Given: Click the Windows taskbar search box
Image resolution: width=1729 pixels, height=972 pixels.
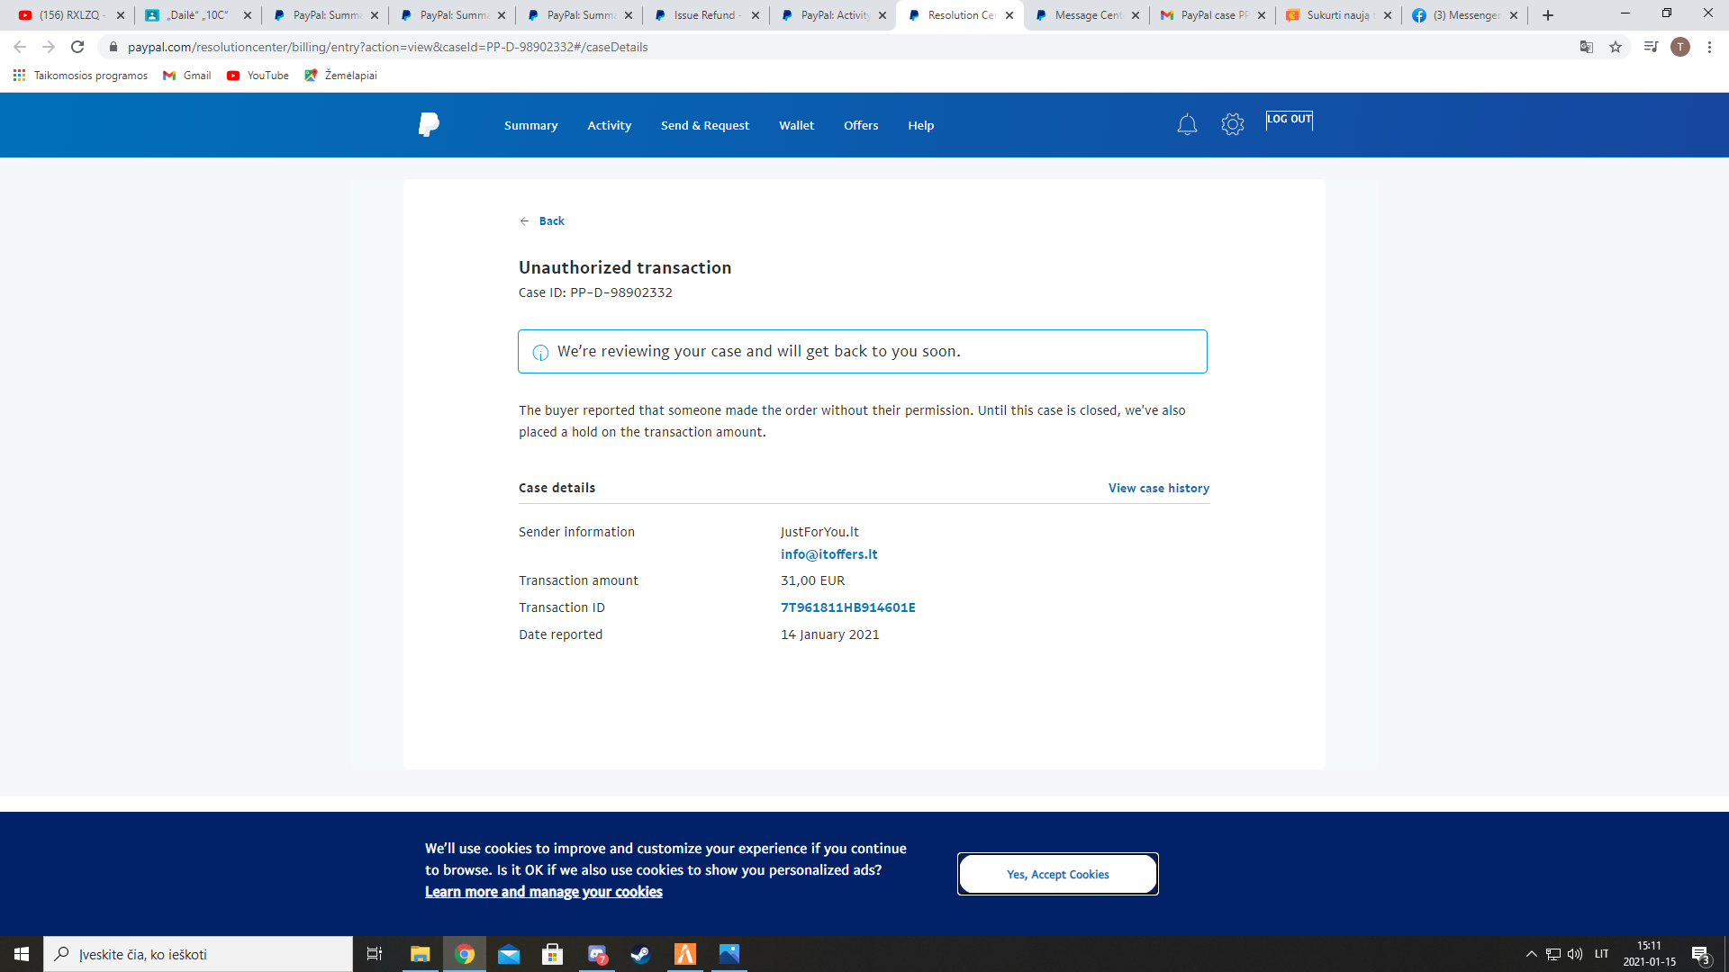Looking at the screenshot, I should point(198,954).
